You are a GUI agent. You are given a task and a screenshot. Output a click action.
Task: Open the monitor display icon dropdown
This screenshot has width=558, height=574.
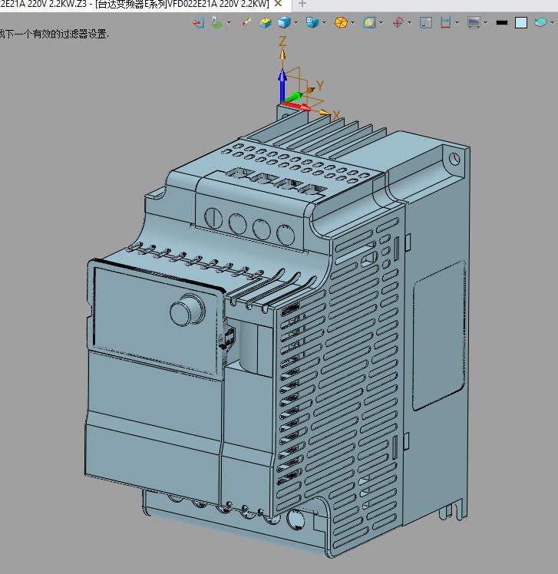pyautogui.click(x=486, y=23)
